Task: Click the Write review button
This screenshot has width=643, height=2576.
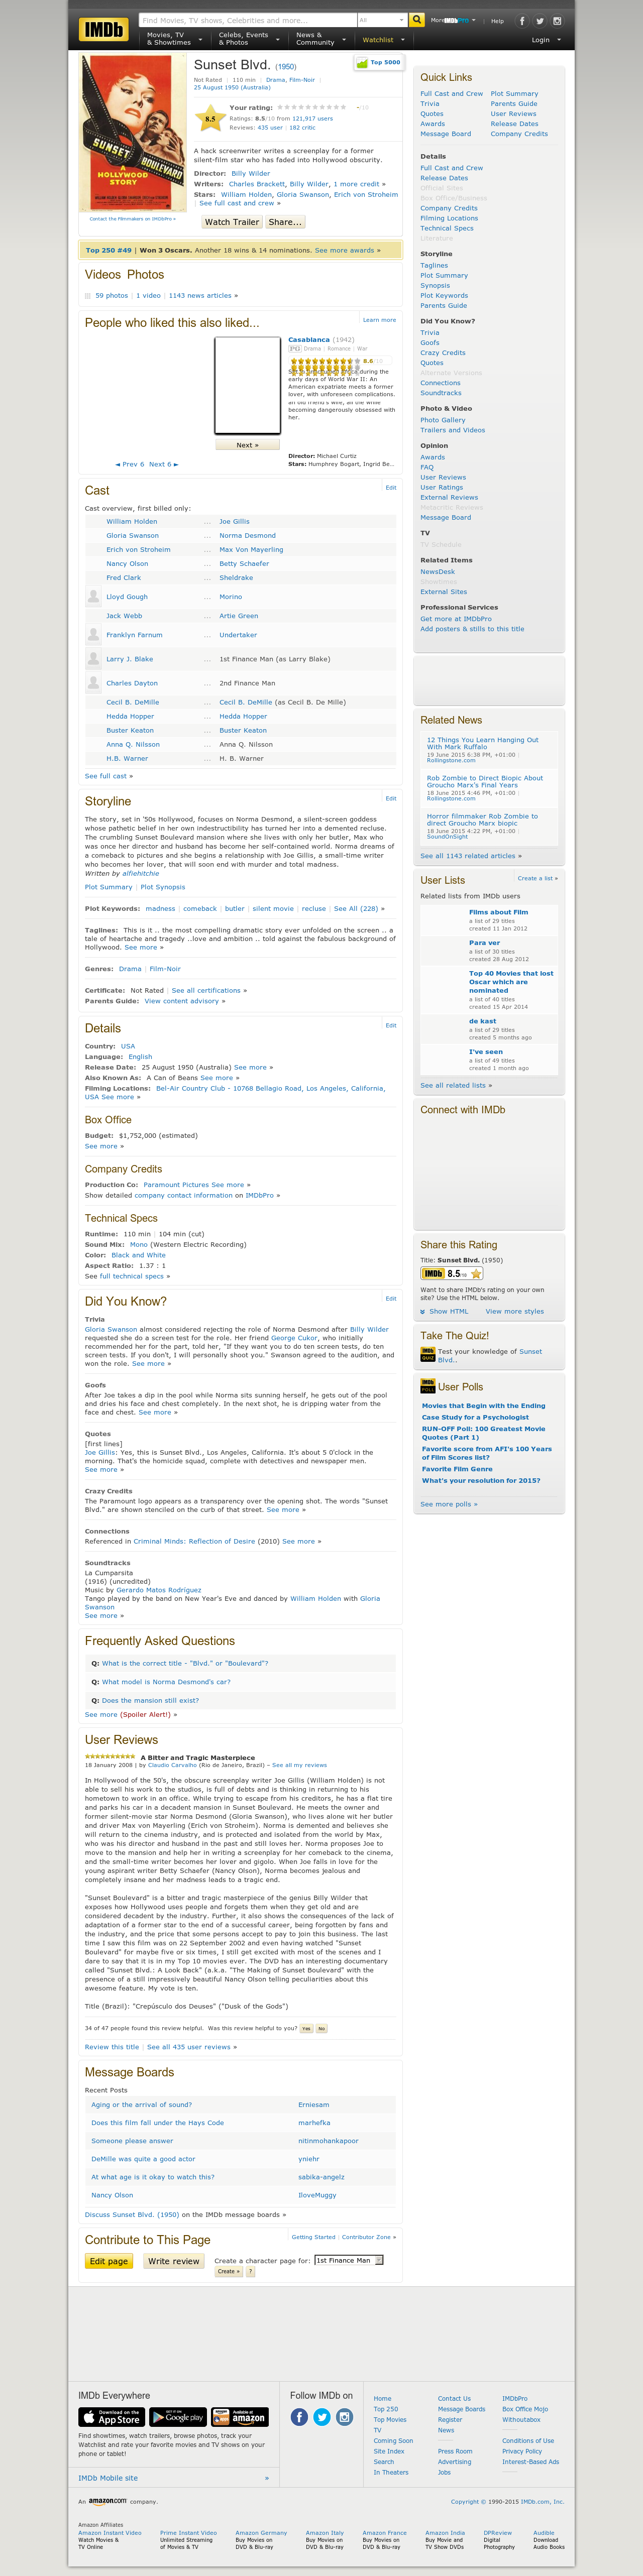Action: point(174,2261)
